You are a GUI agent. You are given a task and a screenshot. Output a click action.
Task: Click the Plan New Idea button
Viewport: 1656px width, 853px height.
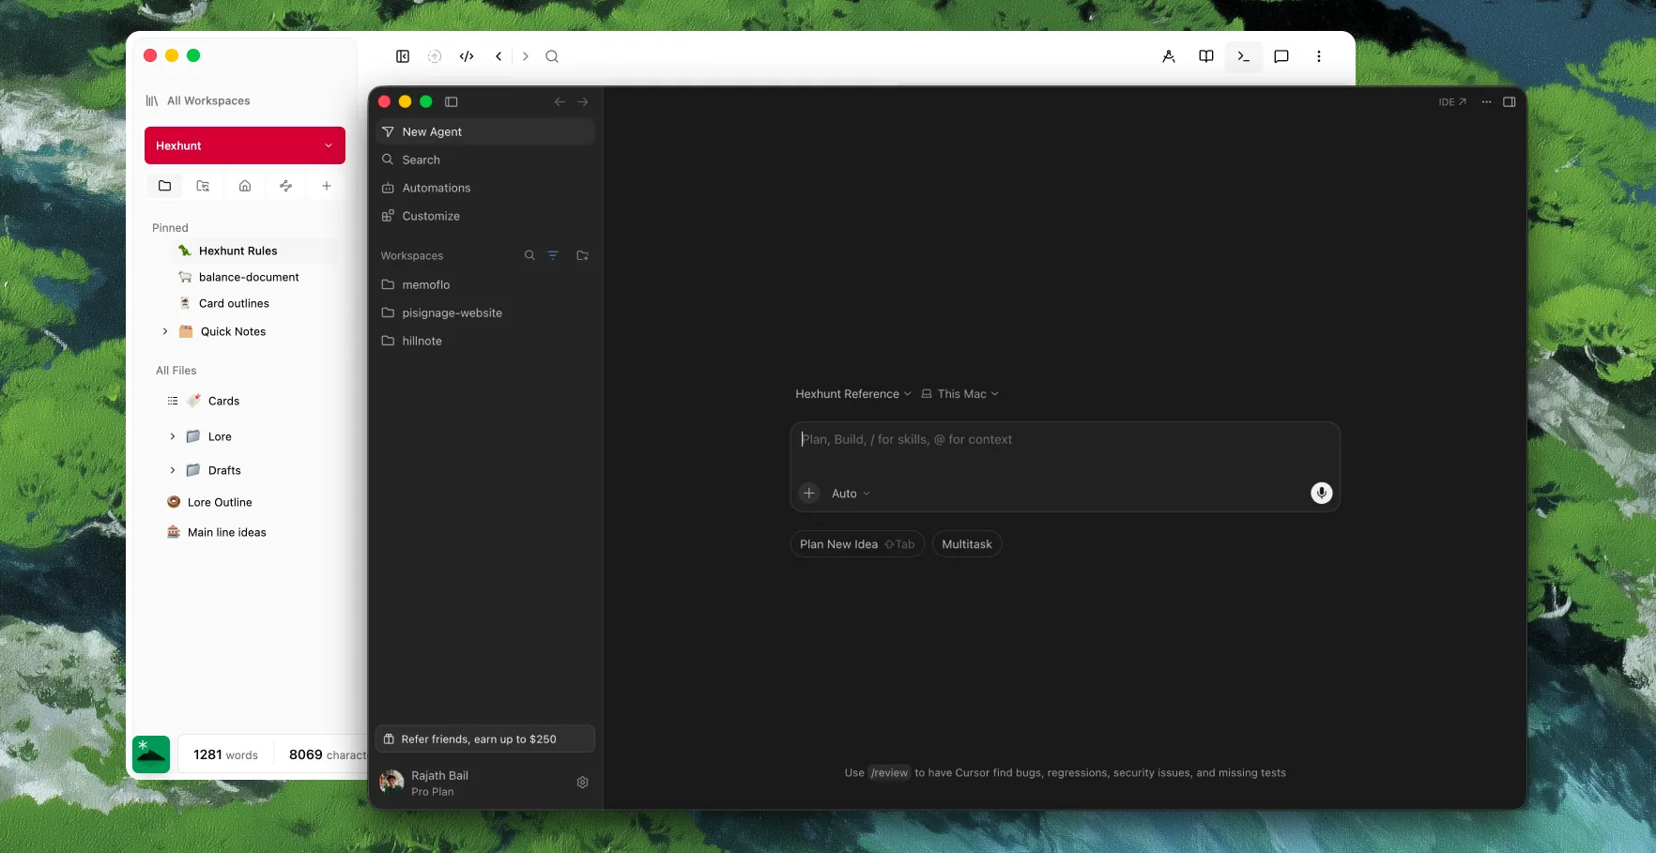point(857,544)
